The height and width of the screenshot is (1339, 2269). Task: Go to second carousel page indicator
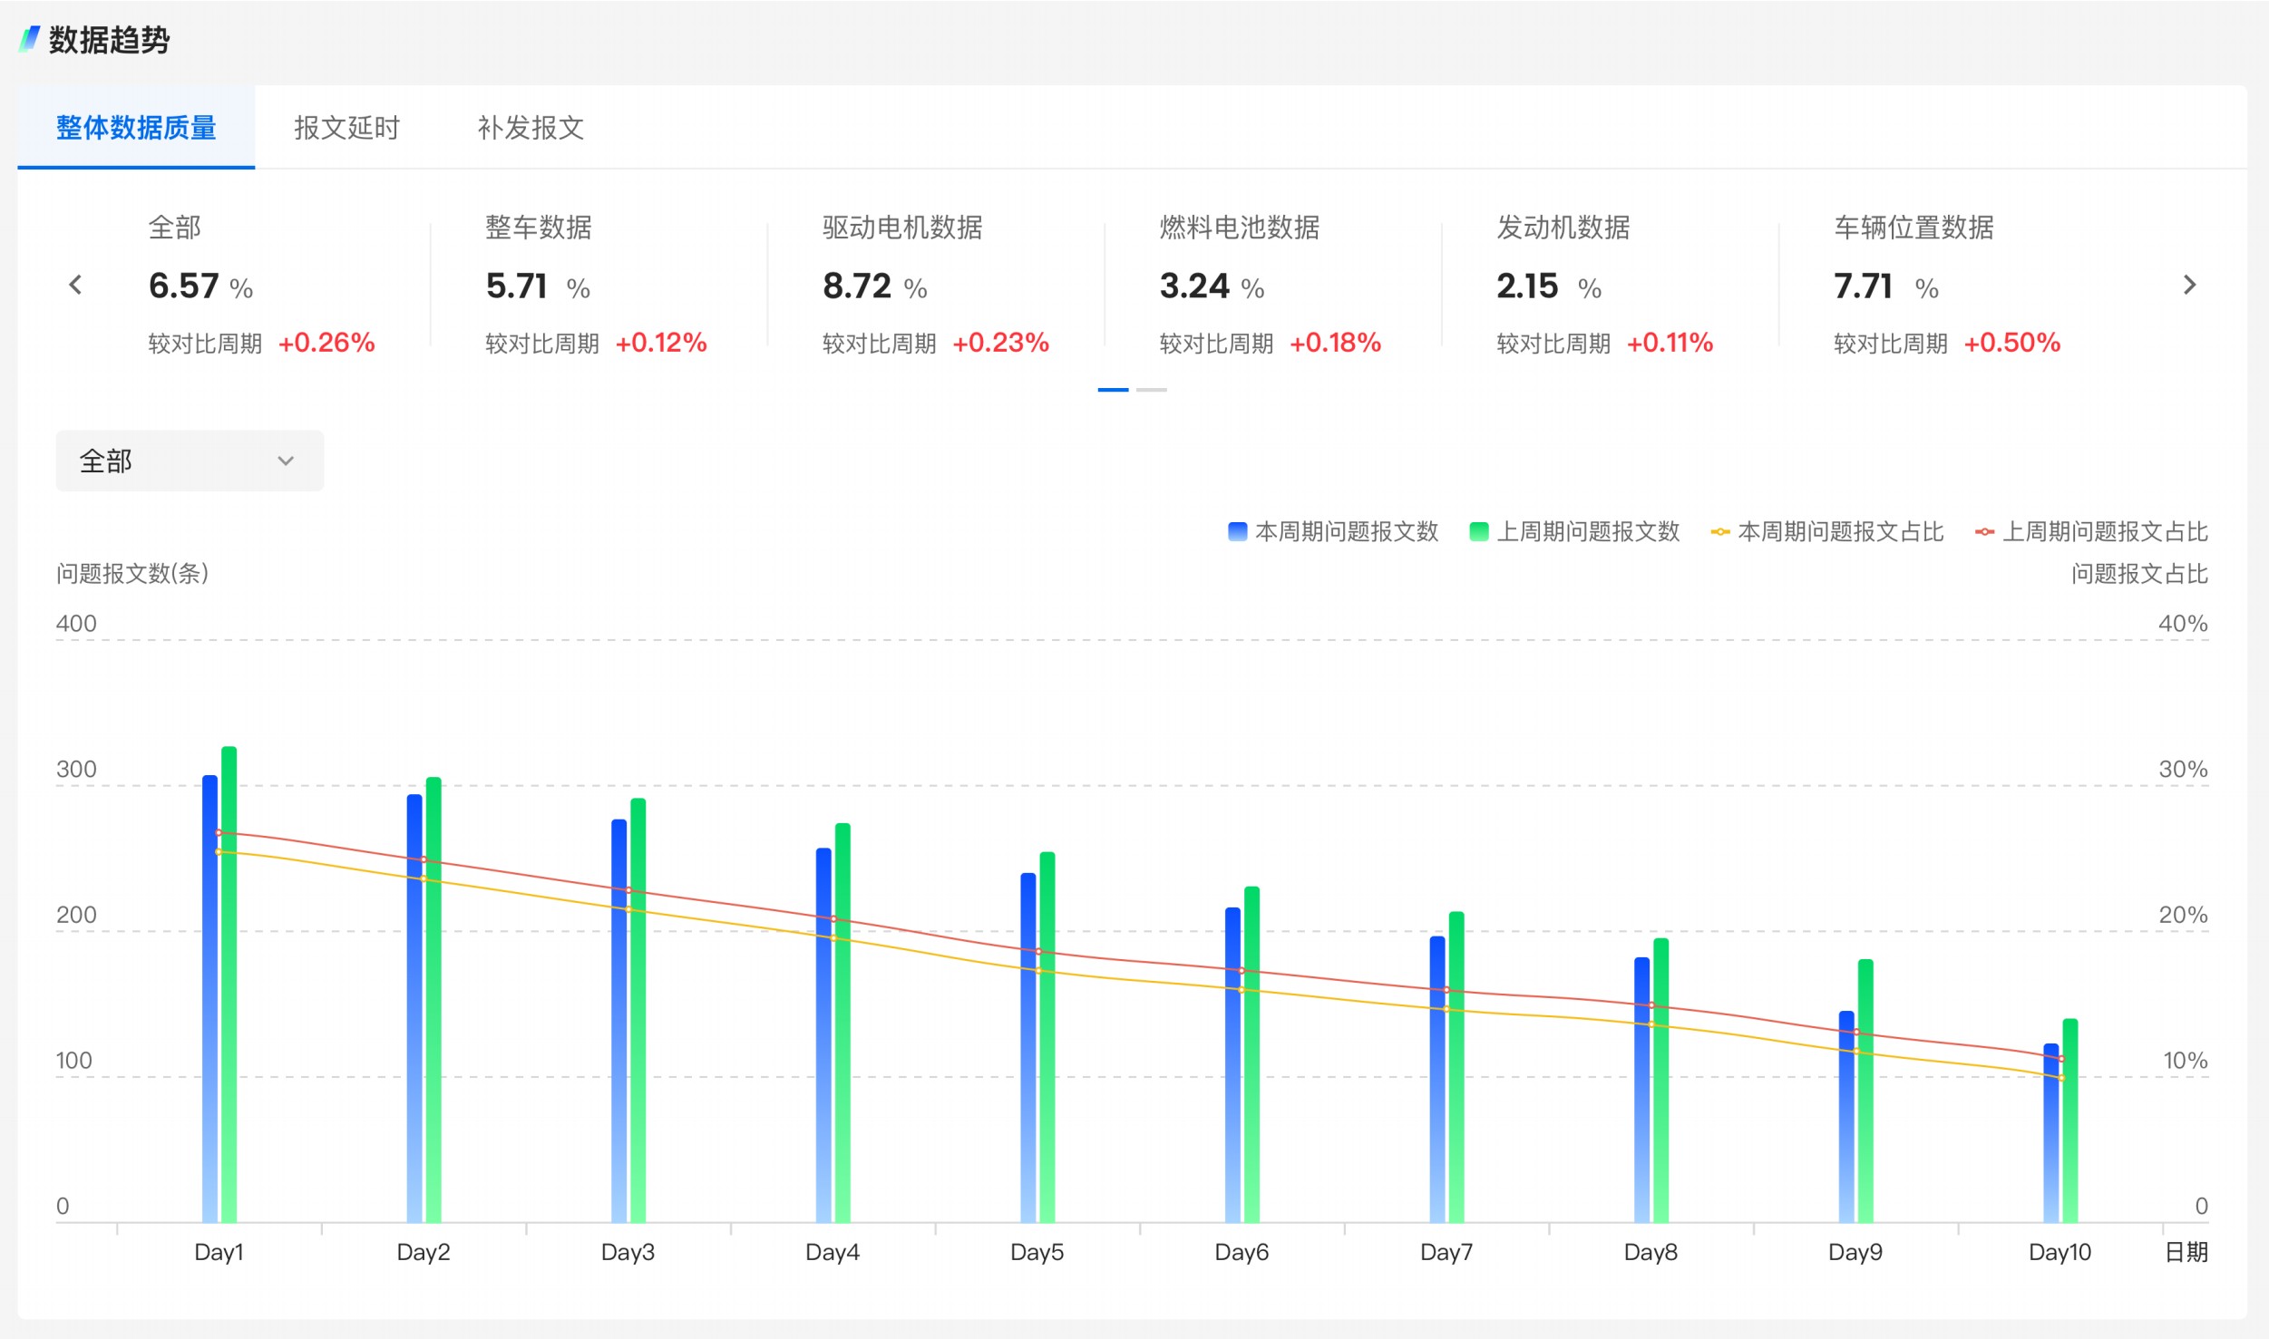coord(1151,390)
